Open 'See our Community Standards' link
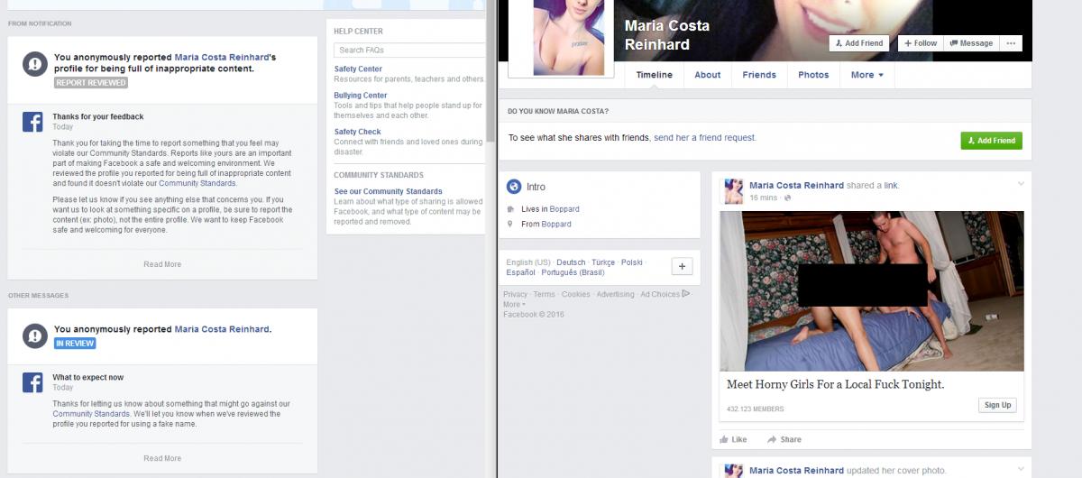 (x=388, y=191)
